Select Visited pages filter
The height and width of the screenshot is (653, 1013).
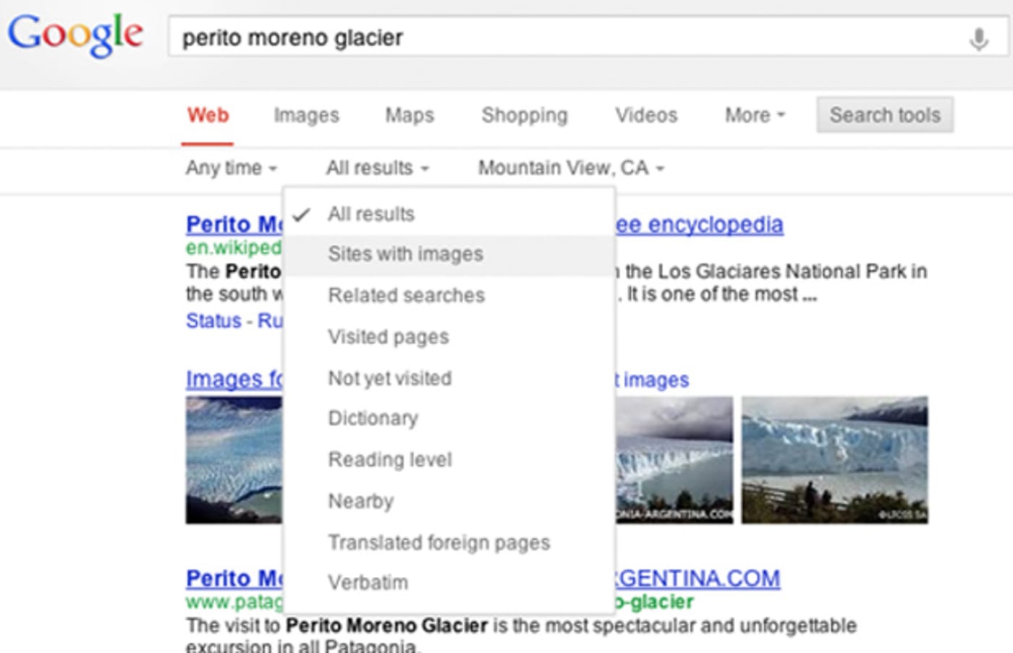point(388,336)
